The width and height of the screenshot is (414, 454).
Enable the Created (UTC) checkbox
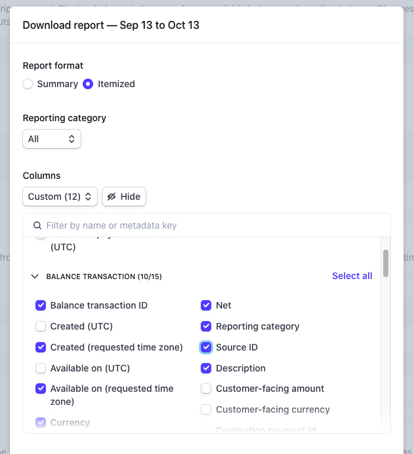(41, 326)
